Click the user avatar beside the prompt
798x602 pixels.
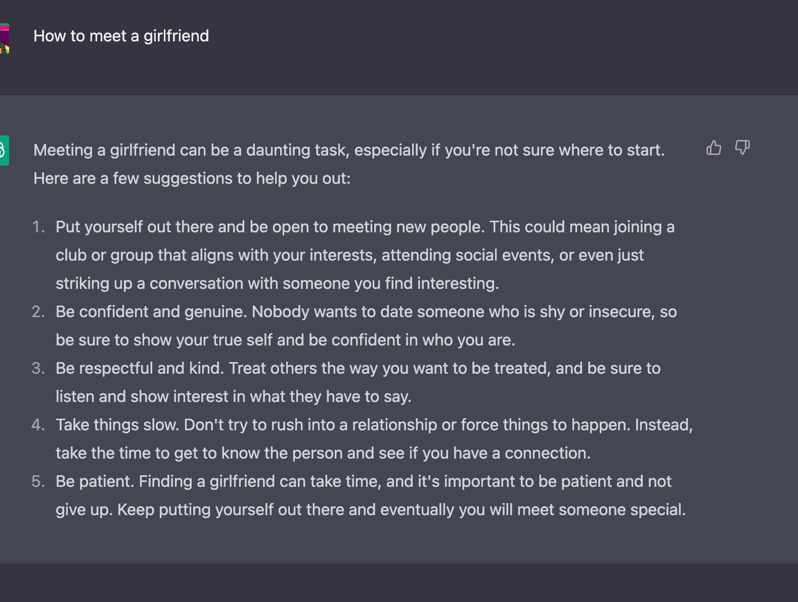point(5,38)
